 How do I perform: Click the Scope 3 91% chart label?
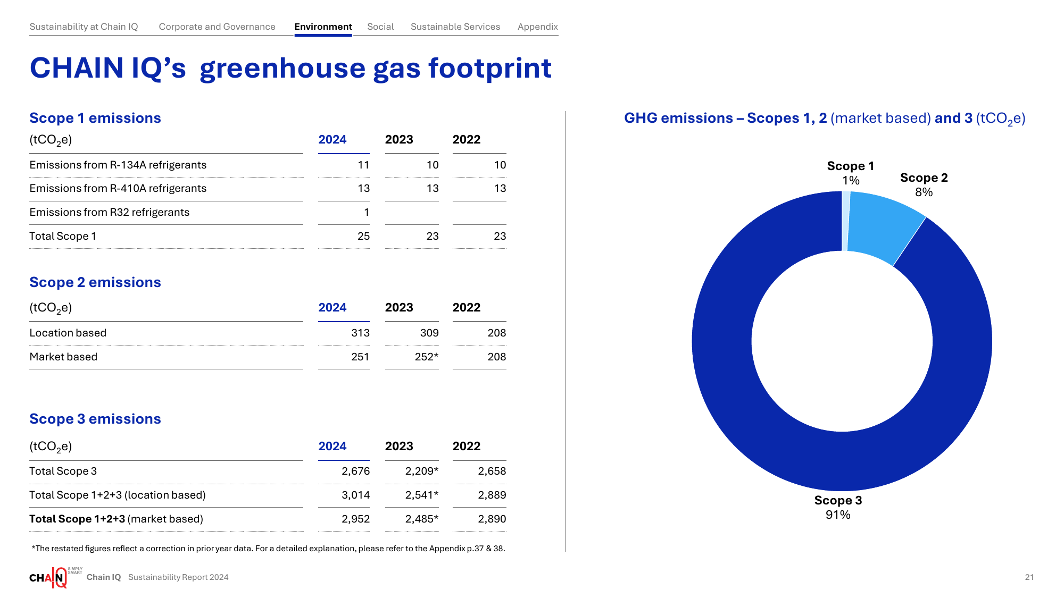tap(838, 507)
